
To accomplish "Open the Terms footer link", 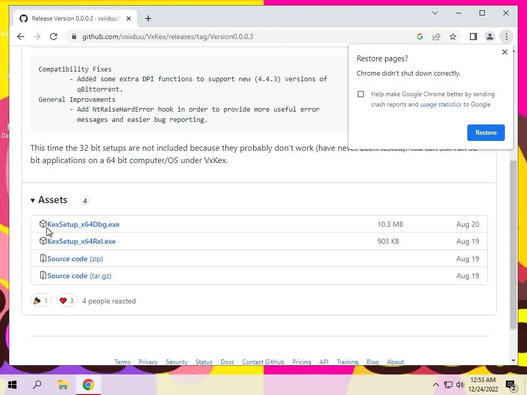I will 122,362.
